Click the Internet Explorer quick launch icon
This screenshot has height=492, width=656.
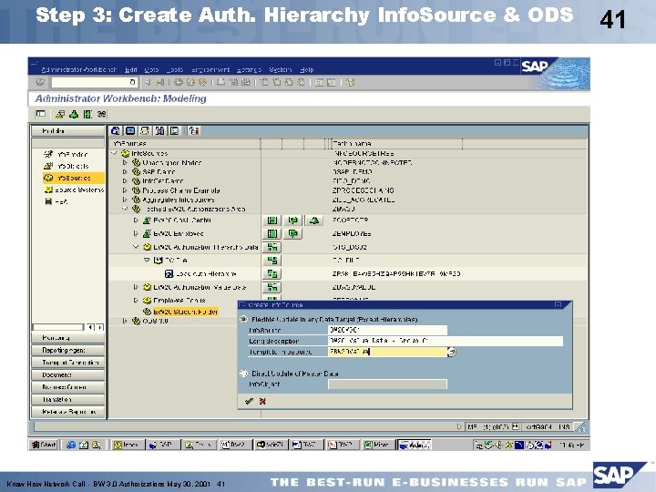pyautogui.click(x=70, y=445)
